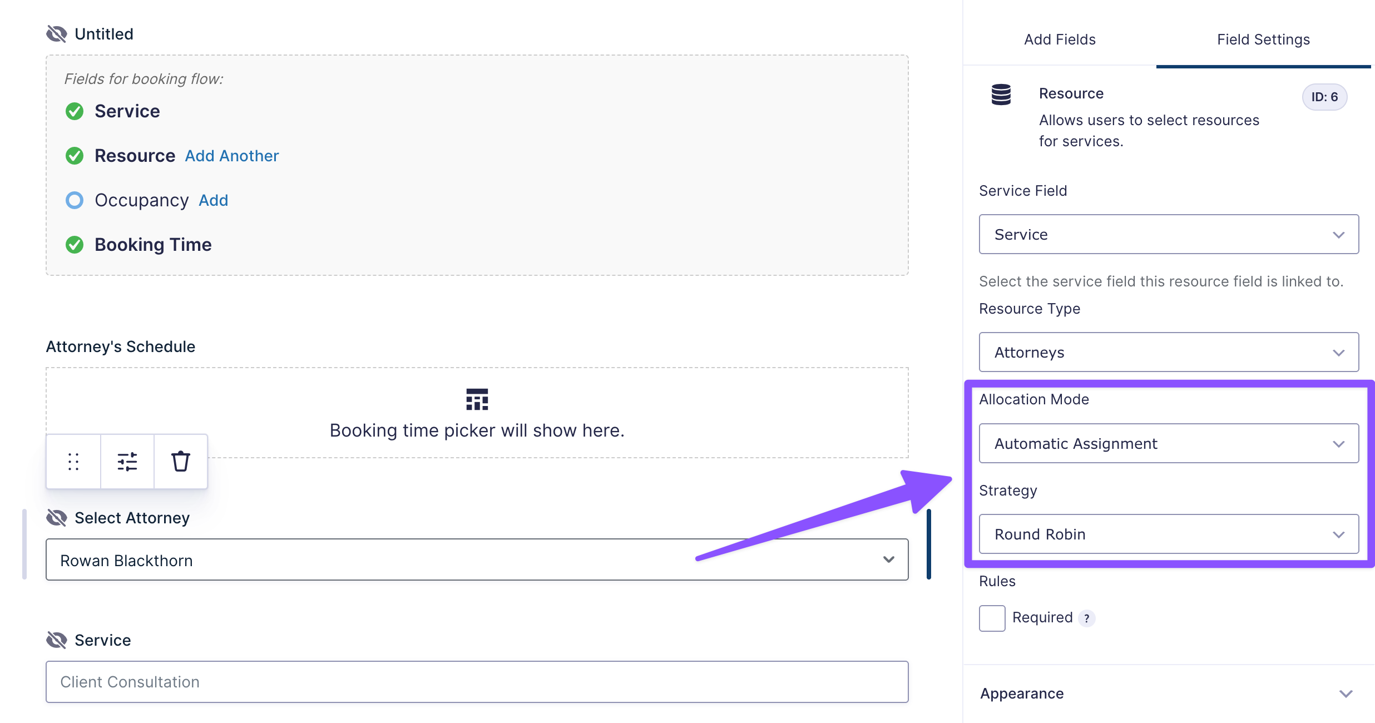Click the Add link next to Occupancy

pyautogui.click(x=214, y=200)
